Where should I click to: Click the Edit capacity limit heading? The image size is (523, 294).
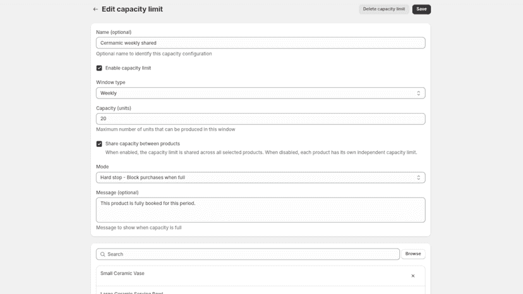coord(132,9)
